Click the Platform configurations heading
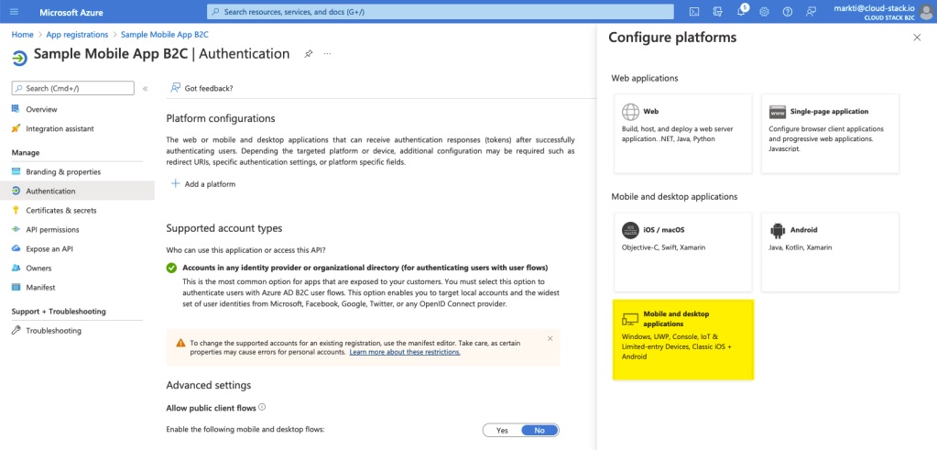 click(221, 118)
